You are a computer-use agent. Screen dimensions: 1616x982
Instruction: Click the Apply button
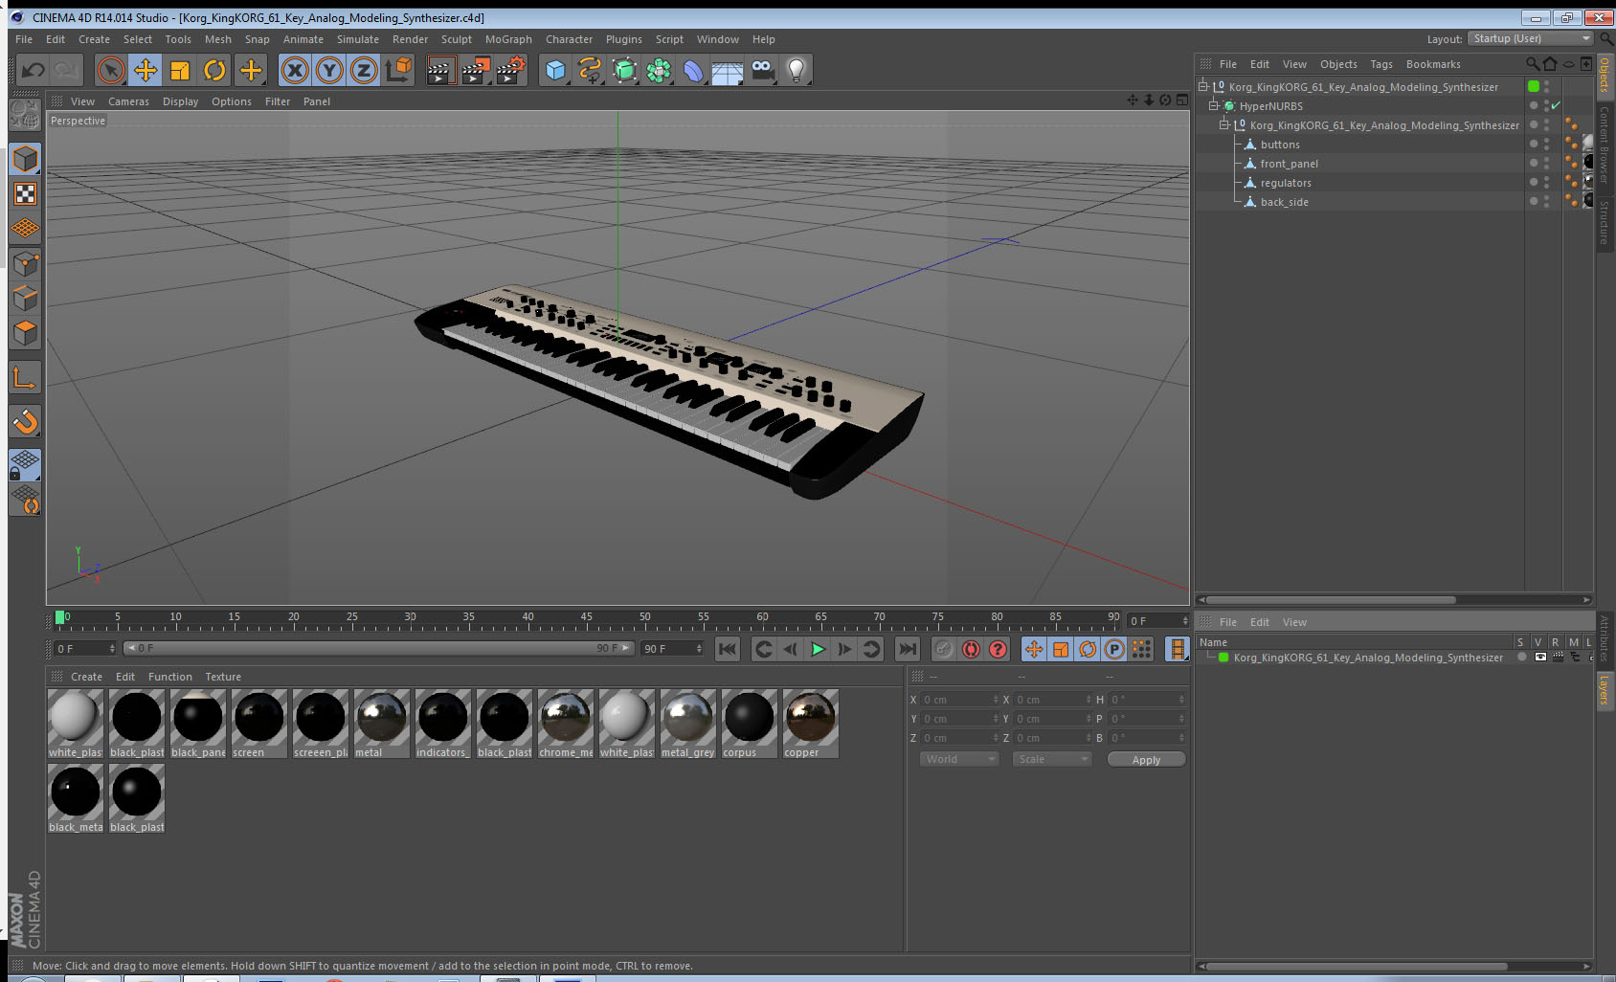click(1146, 759)
